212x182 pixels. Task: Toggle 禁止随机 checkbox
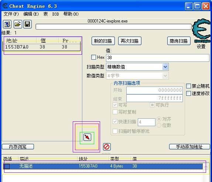pyautogui.click(x=188, y=86)
